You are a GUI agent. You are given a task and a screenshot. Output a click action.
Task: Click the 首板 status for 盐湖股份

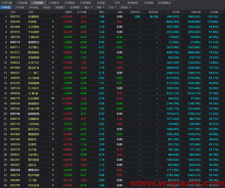[x=138, y=16]
